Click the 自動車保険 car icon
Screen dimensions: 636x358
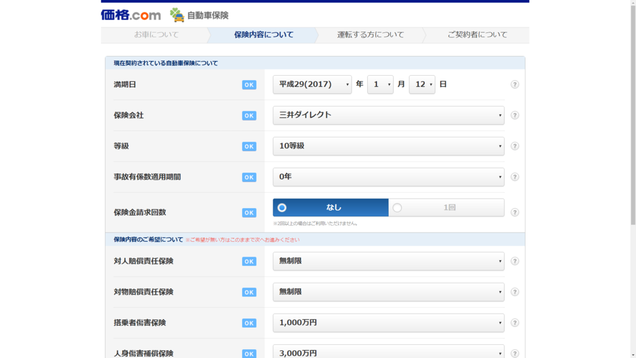177,15
